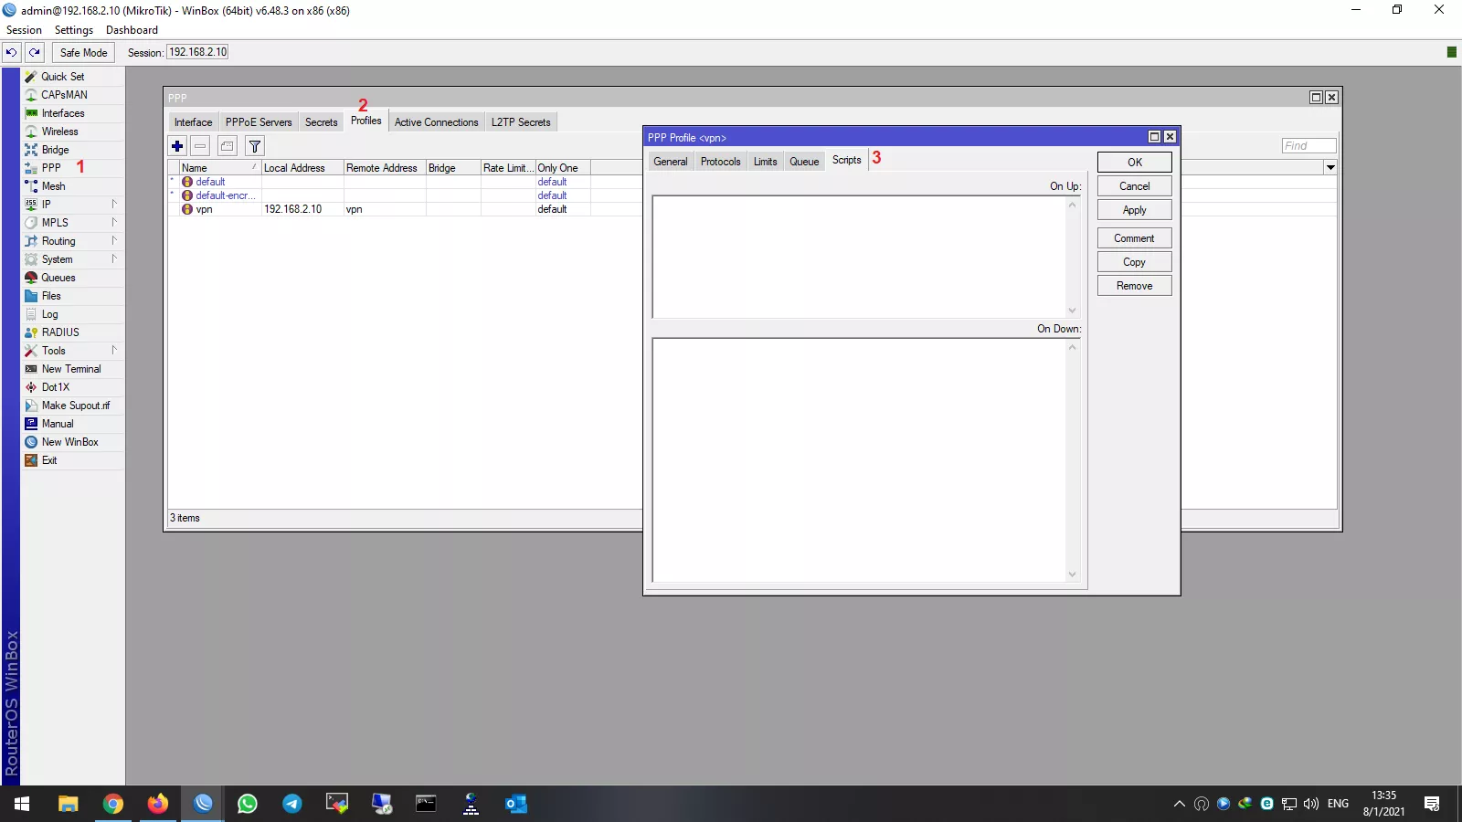
Task: Open the General tab of PPP Profile
Action: click(670, 162)
